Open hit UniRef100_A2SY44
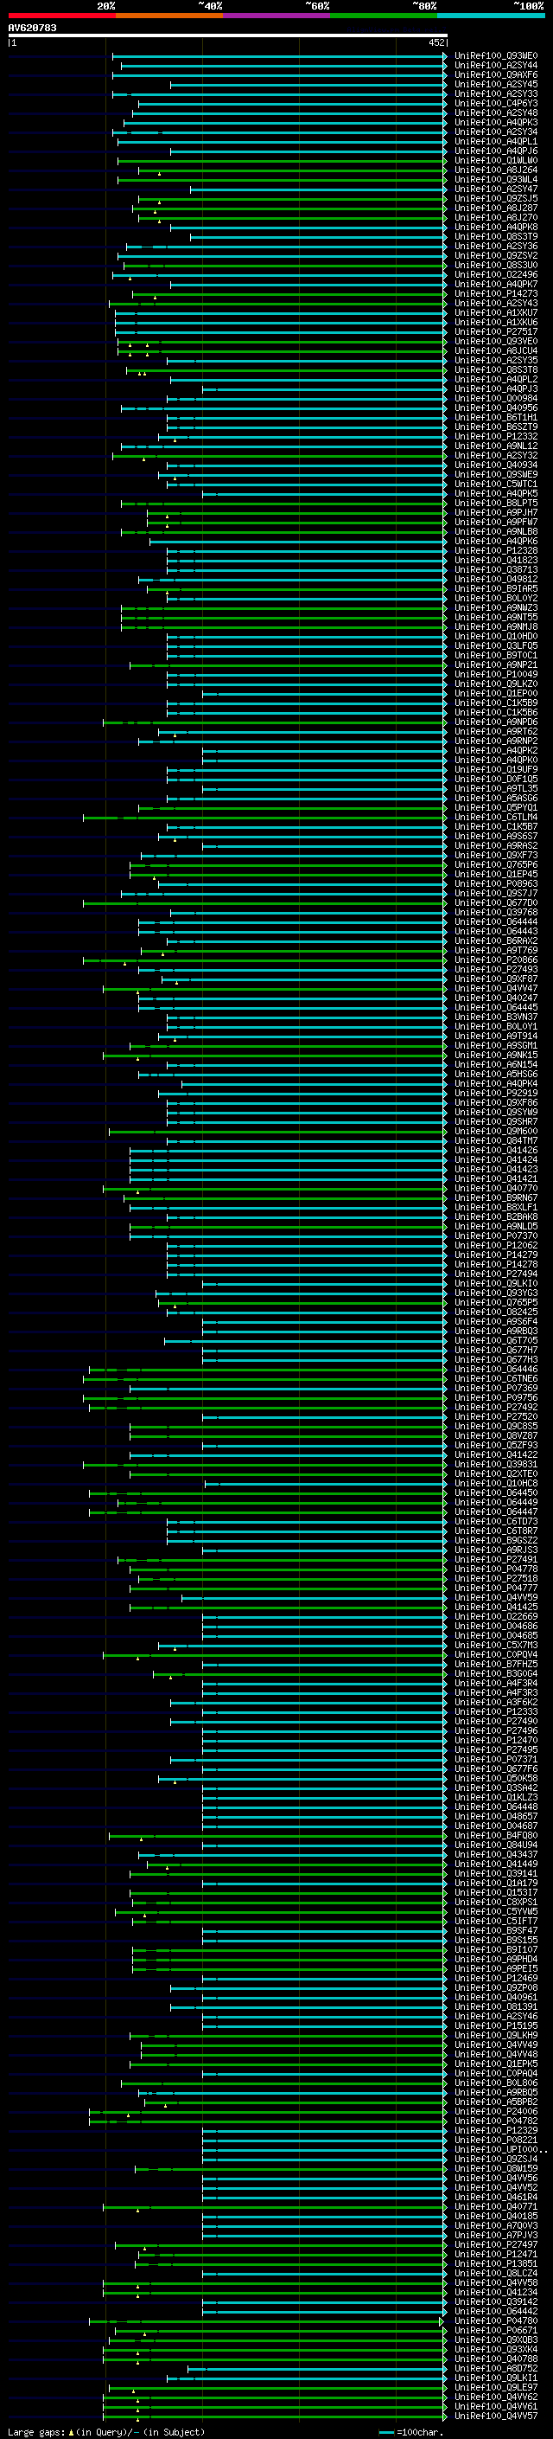This screenshot has width=553, height=2439. 496,66
